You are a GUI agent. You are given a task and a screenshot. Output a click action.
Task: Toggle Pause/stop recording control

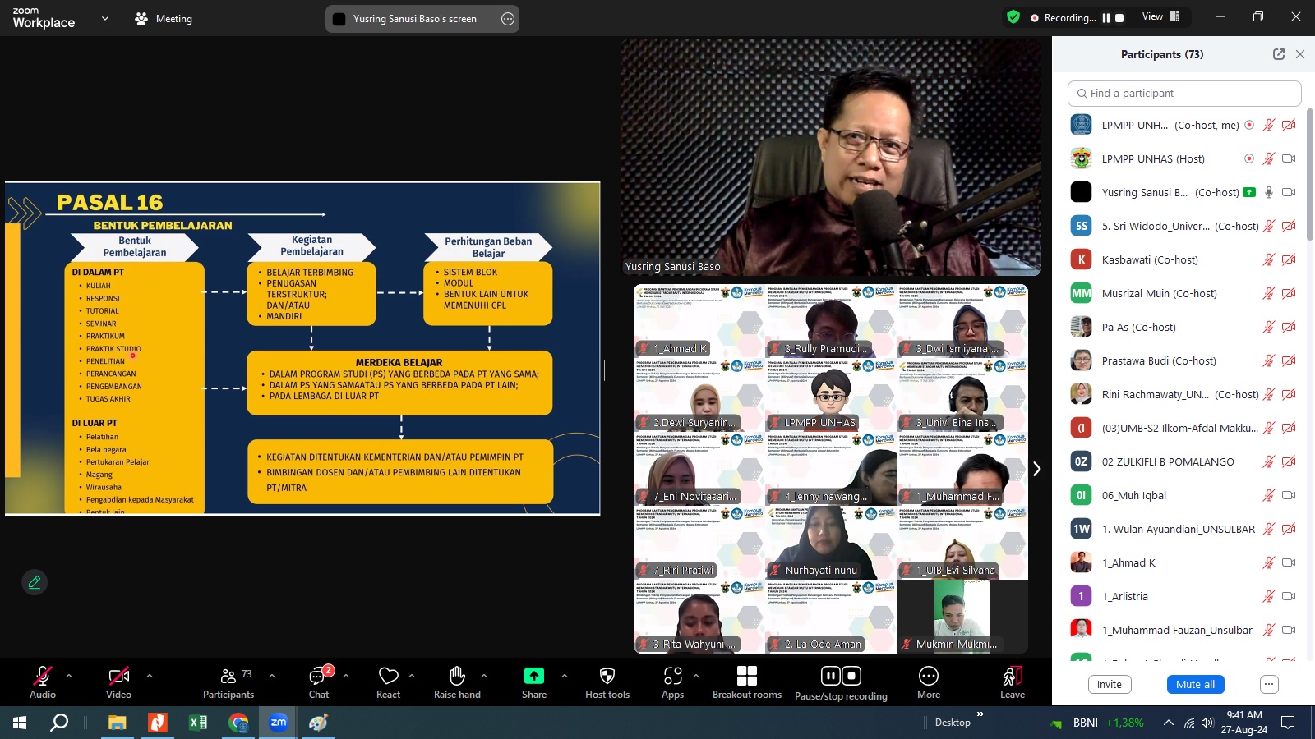pos(841,677)
